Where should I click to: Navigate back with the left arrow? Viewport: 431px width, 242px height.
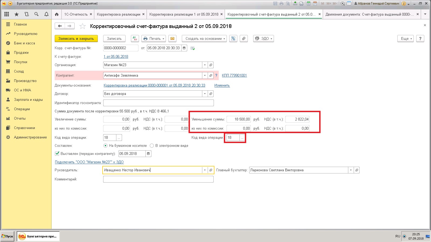[x=60, y=26]
